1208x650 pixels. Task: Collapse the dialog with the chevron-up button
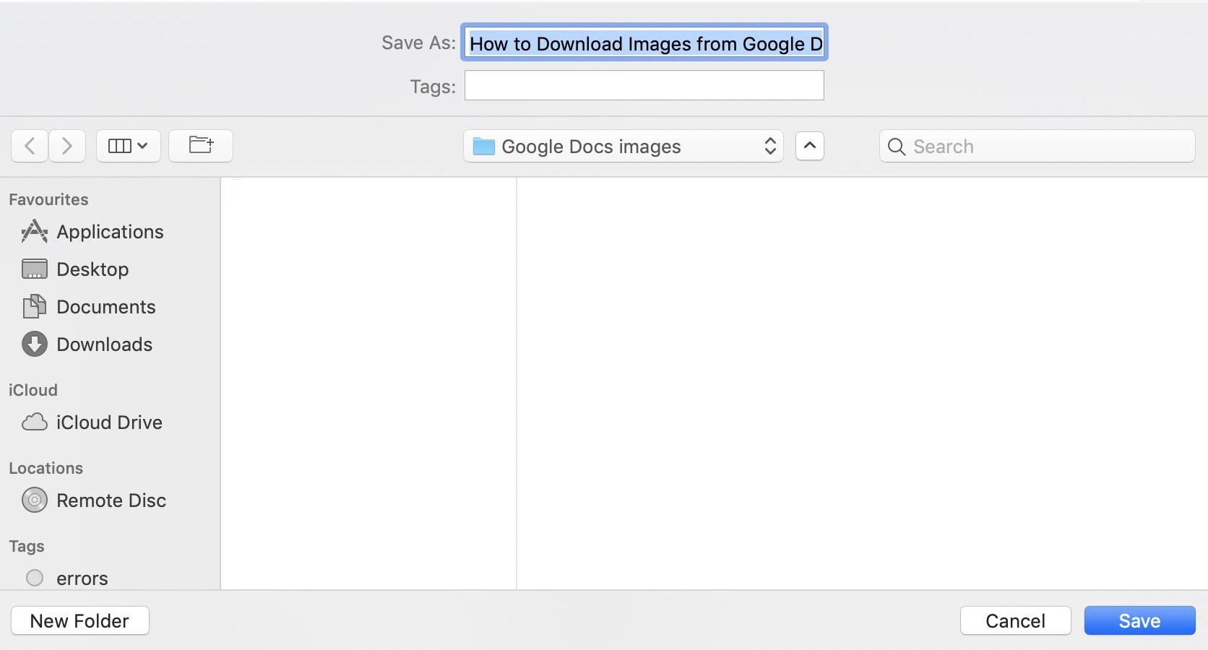[x=810, y=146]
